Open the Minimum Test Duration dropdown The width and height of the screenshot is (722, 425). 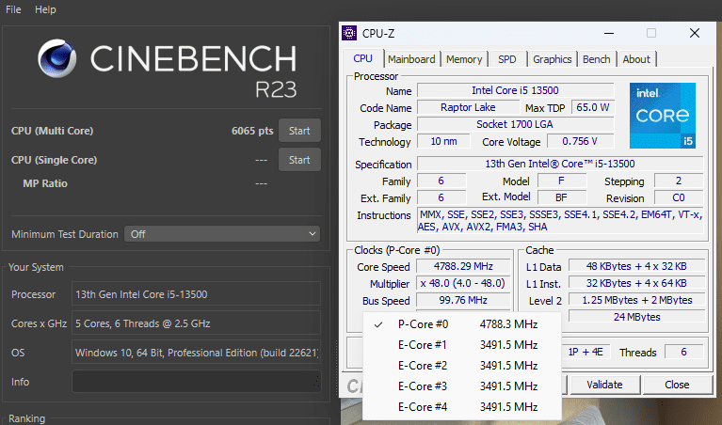[222, 234]
